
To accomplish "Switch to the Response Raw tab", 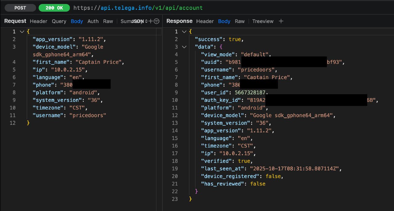I will click(x=239, y=21).
